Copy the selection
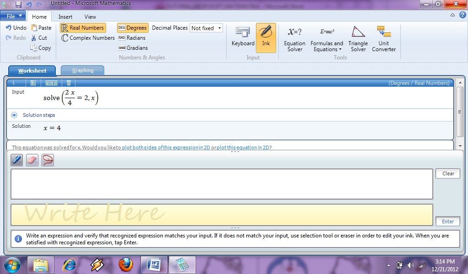 point(41,47)
